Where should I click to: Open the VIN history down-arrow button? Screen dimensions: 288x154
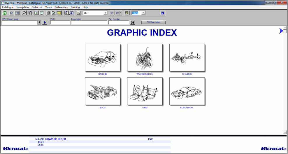tap(39, 22)
